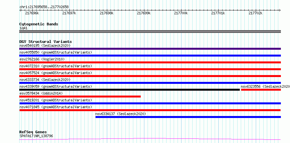Click the red bar under nsv4057524
Viewport: 290px width, 143px height.
point(150,76)
